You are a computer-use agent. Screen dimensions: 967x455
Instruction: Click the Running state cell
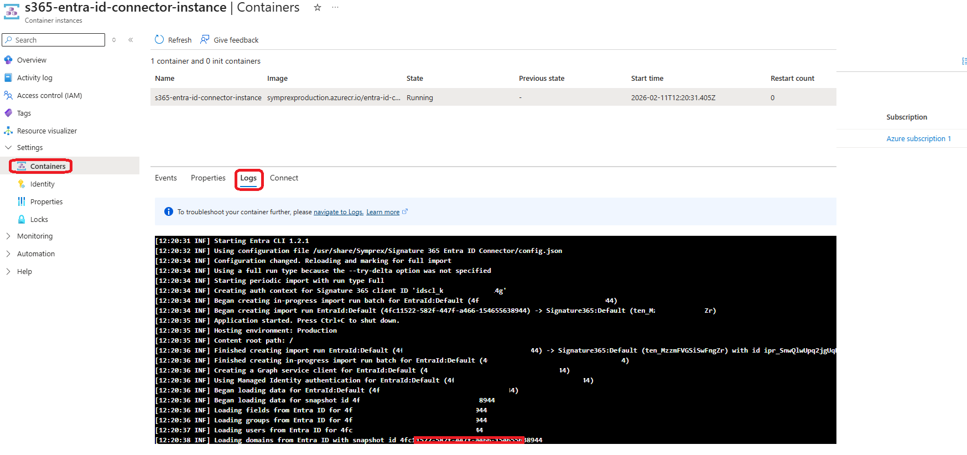(x=420, y=97)
